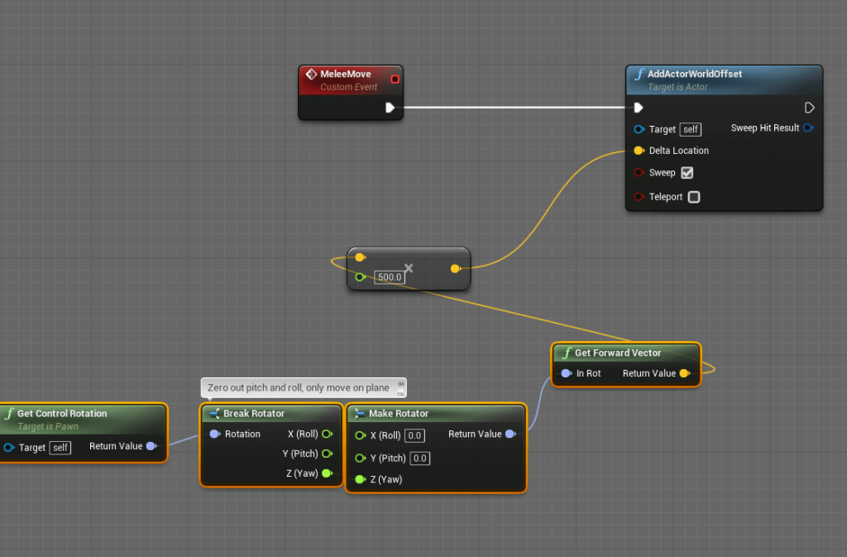This screenshot has height=557, width=847.
Task: Click the Delta Location vector pin
Action: tap(639, 151)
